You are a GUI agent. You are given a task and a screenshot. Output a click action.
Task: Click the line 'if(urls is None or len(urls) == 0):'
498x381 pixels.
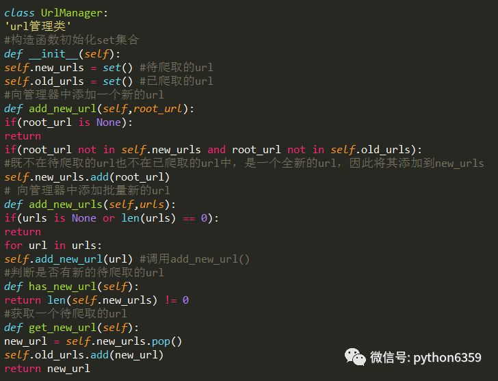click(112, 218)
